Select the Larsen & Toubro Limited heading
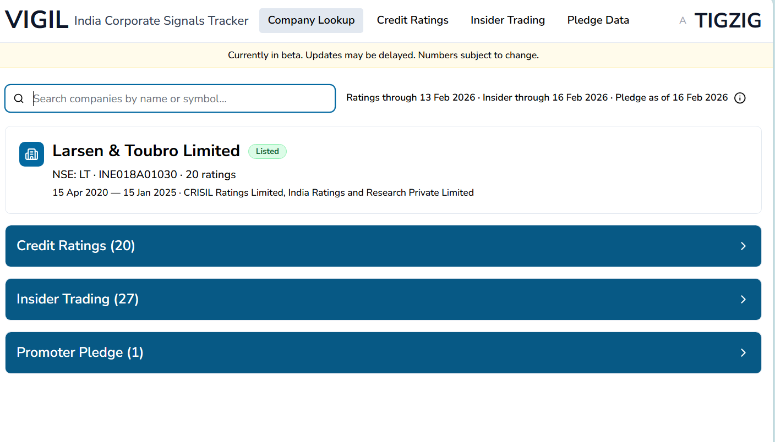 click(146, 151)
